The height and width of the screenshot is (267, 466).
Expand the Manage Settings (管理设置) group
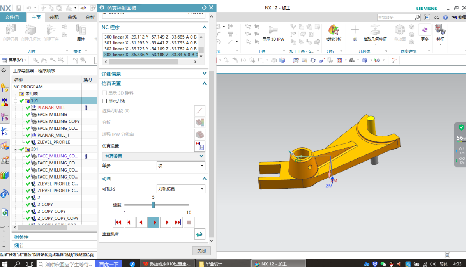(x=201, y=156)
